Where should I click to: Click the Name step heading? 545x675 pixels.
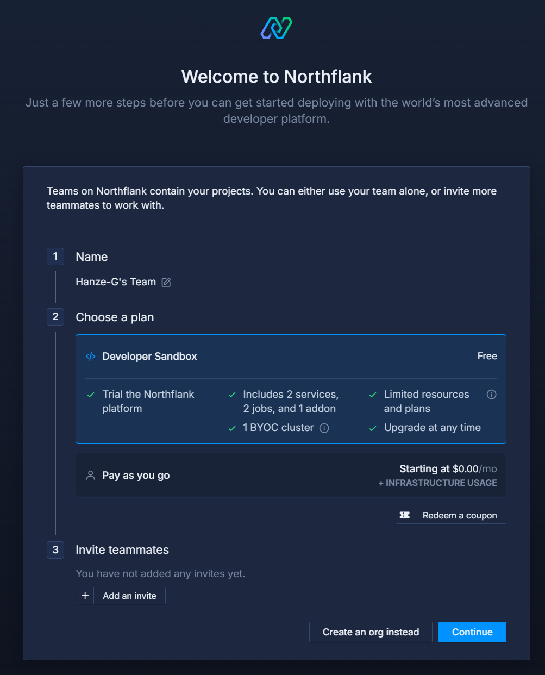coord(92,257)
